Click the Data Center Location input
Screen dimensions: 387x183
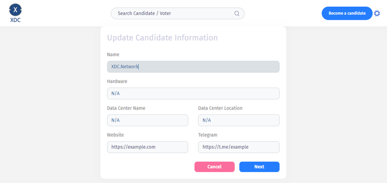[239, 120]
